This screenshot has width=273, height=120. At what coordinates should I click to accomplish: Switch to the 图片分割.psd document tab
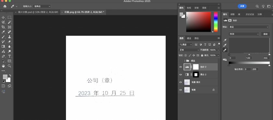point(38,12)
